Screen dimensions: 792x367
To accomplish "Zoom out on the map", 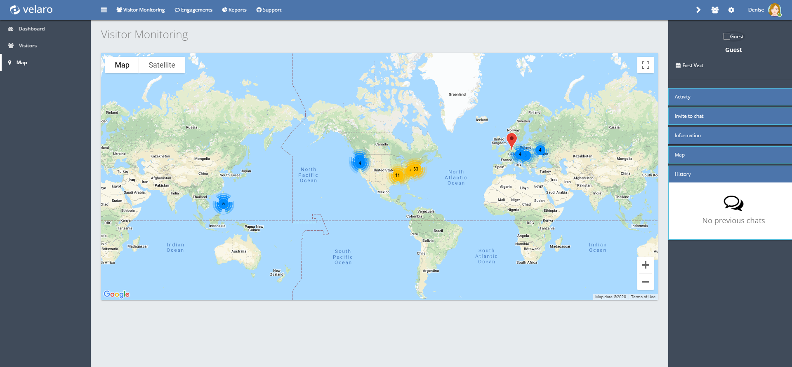I will (646, 282).
